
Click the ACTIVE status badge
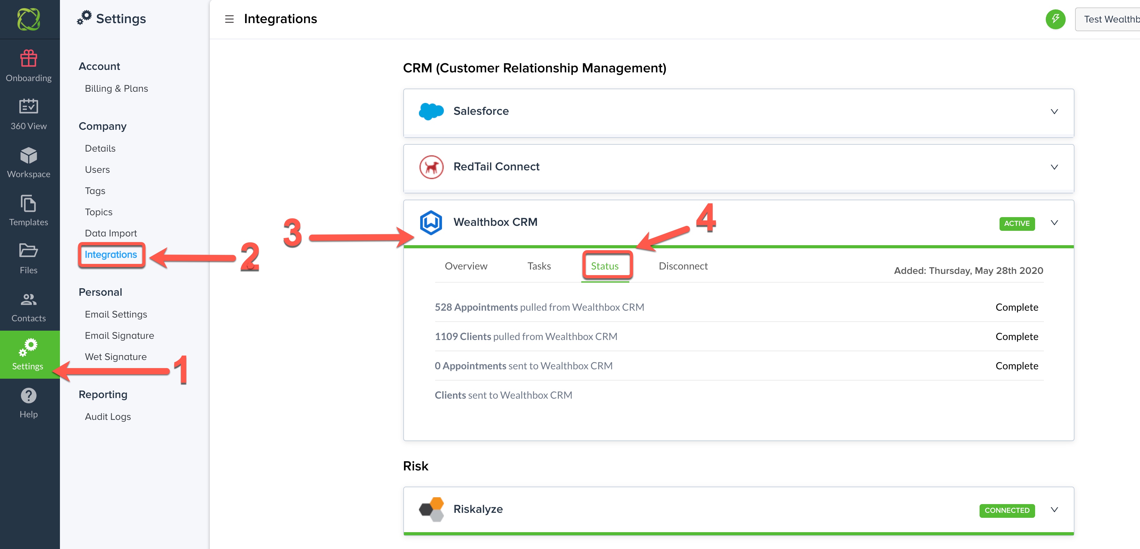click(1016, 223)
